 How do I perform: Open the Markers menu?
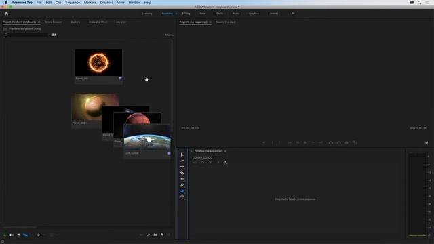point(90,3)
